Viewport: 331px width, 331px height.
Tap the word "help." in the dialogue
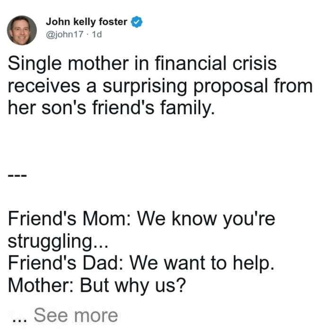[253, 264]
